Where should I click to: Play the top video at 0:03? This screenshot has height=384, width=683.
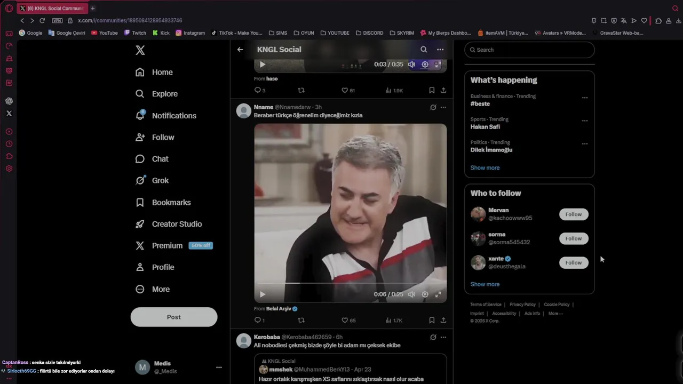pyautogui.click(x=262, y=64)
